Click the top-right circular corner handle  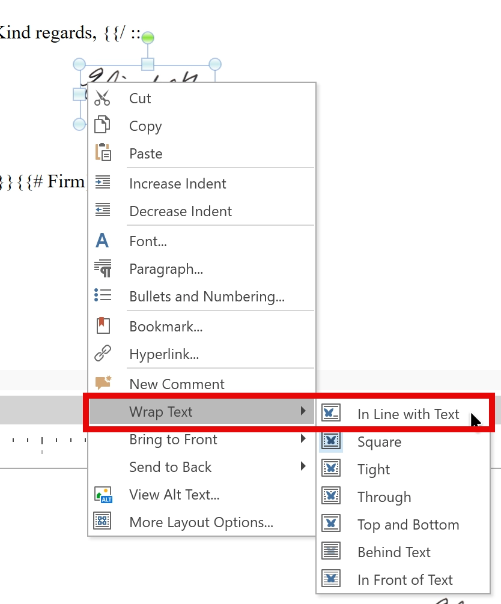point(215,64)
